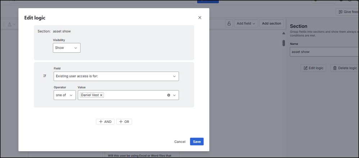Click the Edit logic button in the Section panel

[313, 68]
